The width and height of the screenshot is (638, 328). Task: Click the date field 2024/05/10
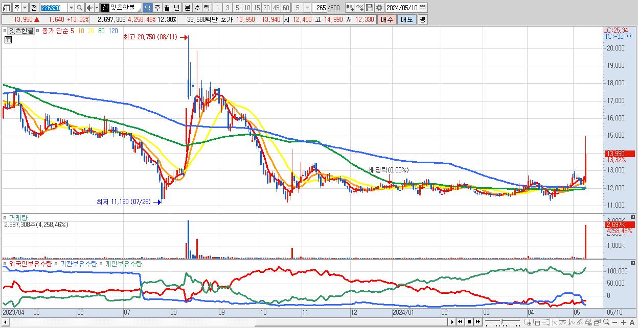click(x=402, y=8)
